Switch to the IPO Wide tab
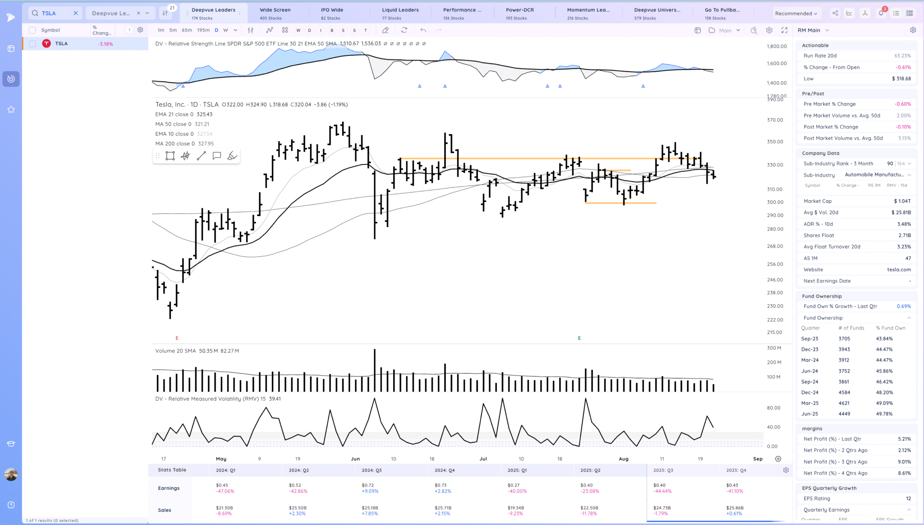This screenshot has height=525, width=924. pyautogui.click(x=332, y=13)
